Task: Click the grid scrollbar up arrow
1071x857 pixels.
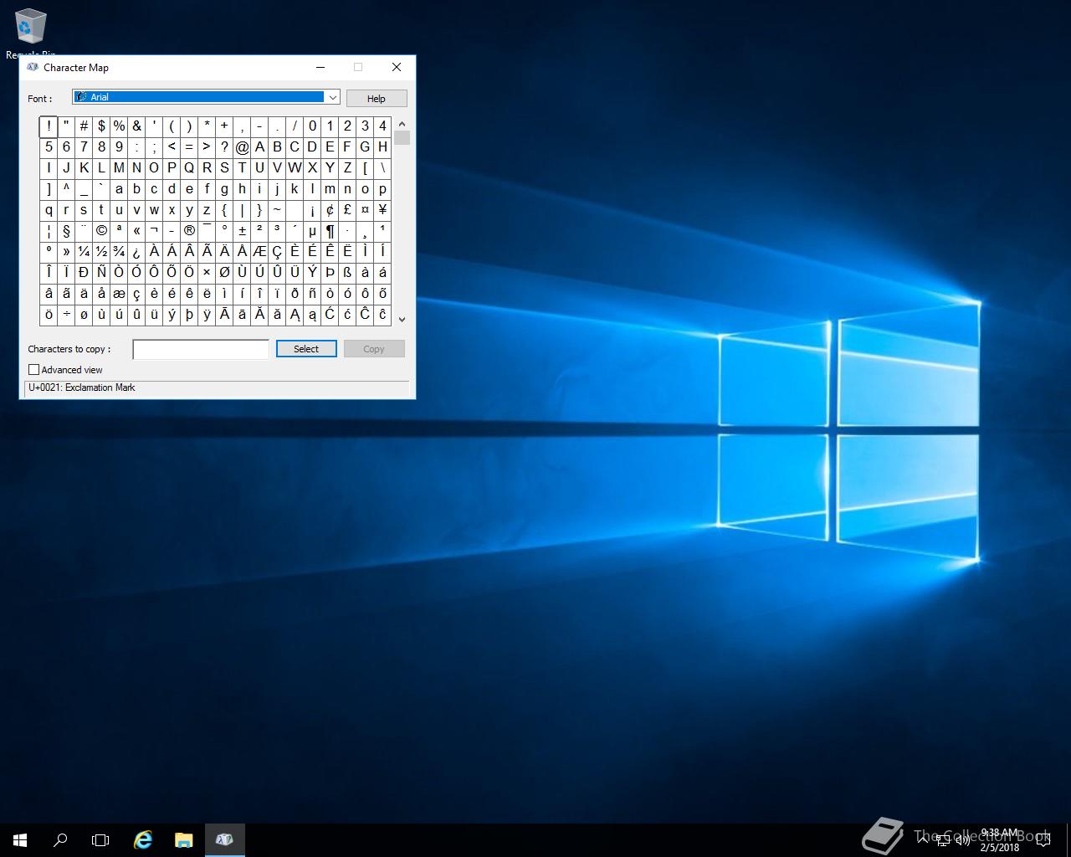Action: click(x=402, y=124)
